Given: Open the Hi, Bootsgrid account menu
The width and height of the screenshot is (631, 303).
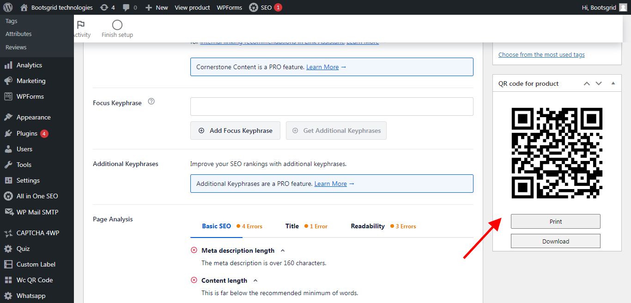Looking at the screenshot, I should [605, 7].
